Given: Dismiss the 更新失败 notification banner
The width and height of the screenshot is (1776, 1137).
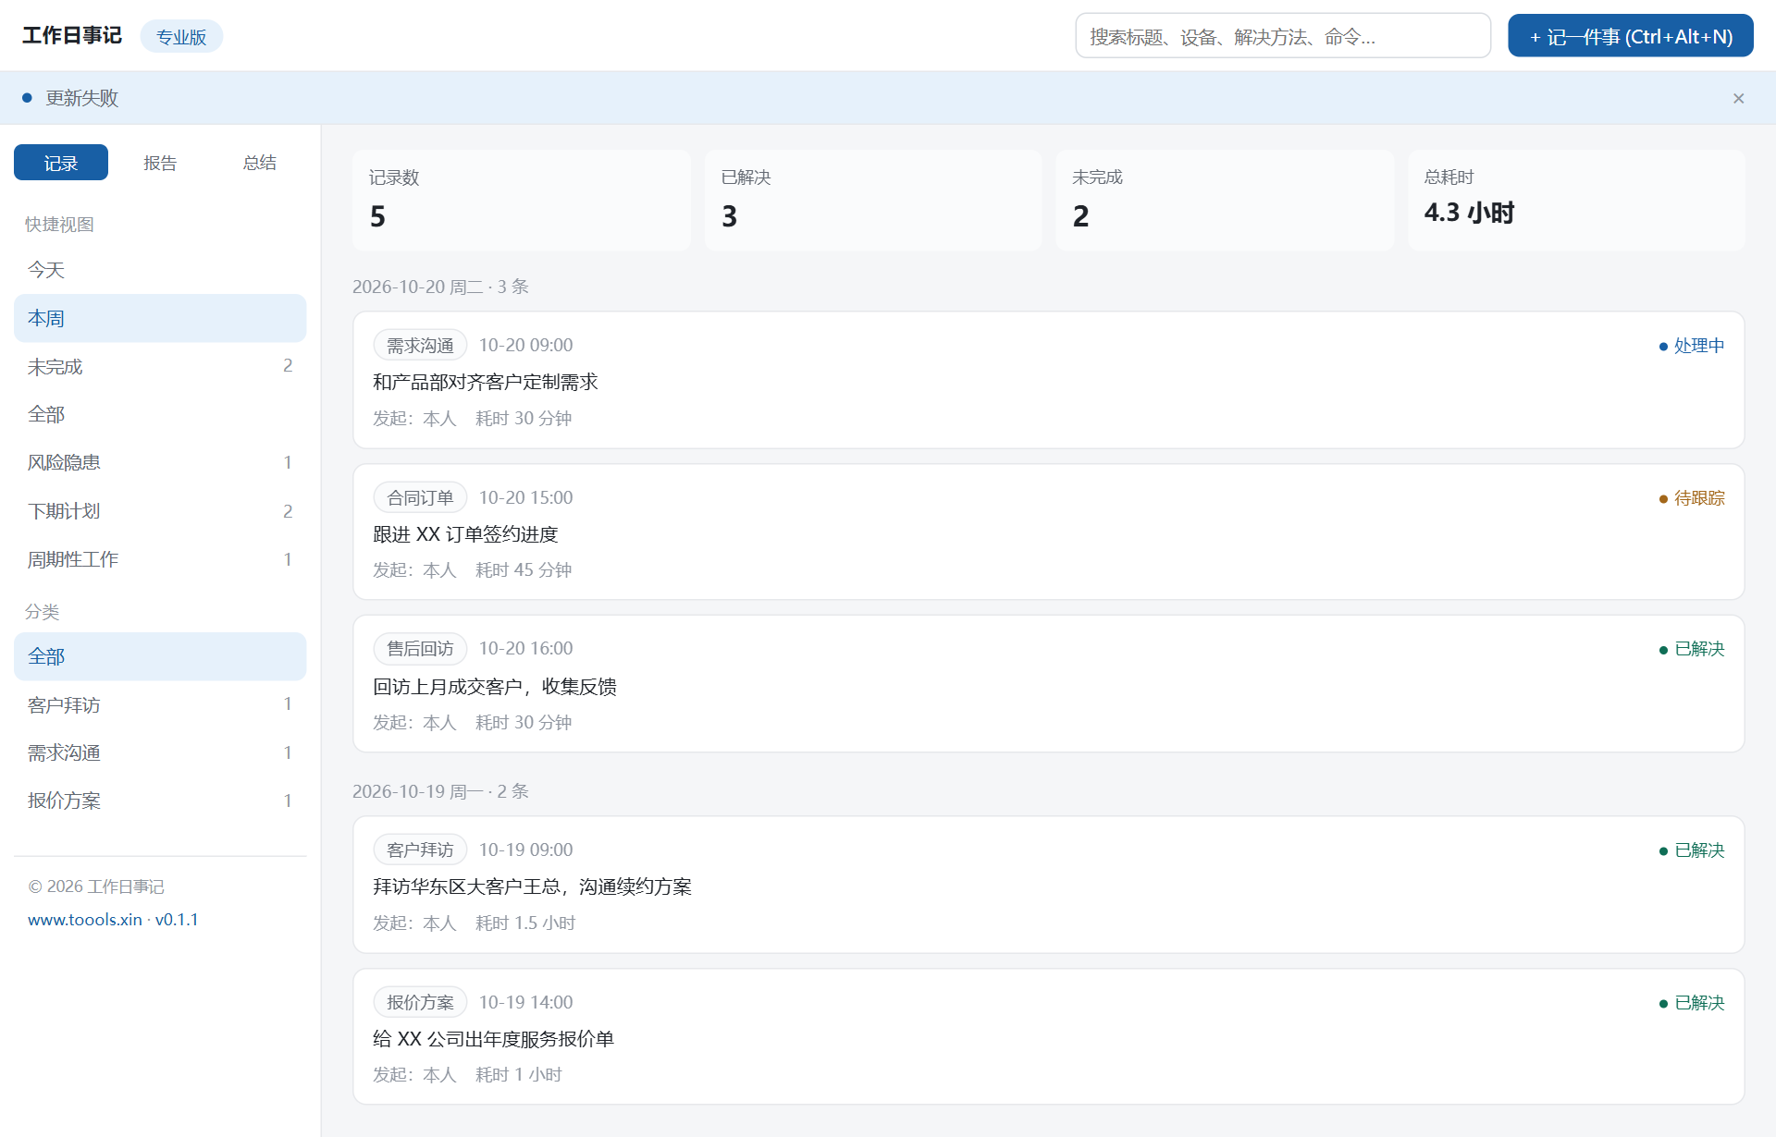Looking at the screenshot, I should pyautogui.click(x=1738, y=98).
